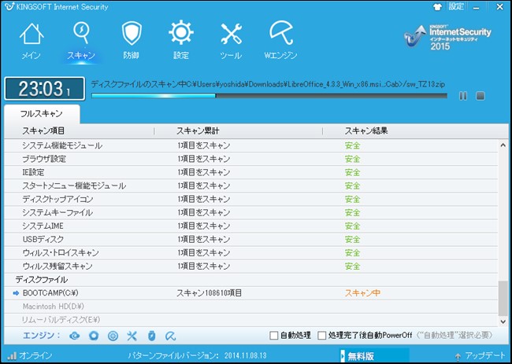Click the first cloud engine icon
The image size is (512, 364).
[x=75, y=336]
